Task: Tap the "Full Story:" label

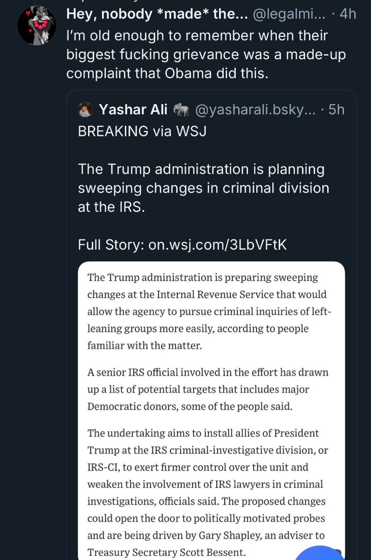Action: [x=111, y=245]
